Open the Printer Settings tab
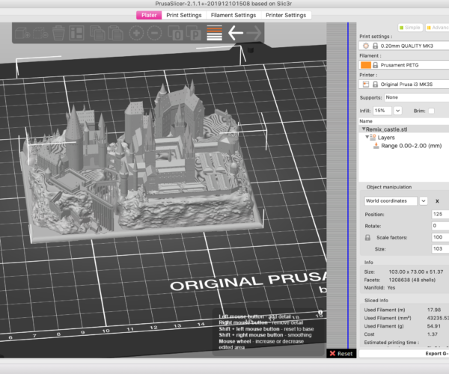 coord(286,15)
